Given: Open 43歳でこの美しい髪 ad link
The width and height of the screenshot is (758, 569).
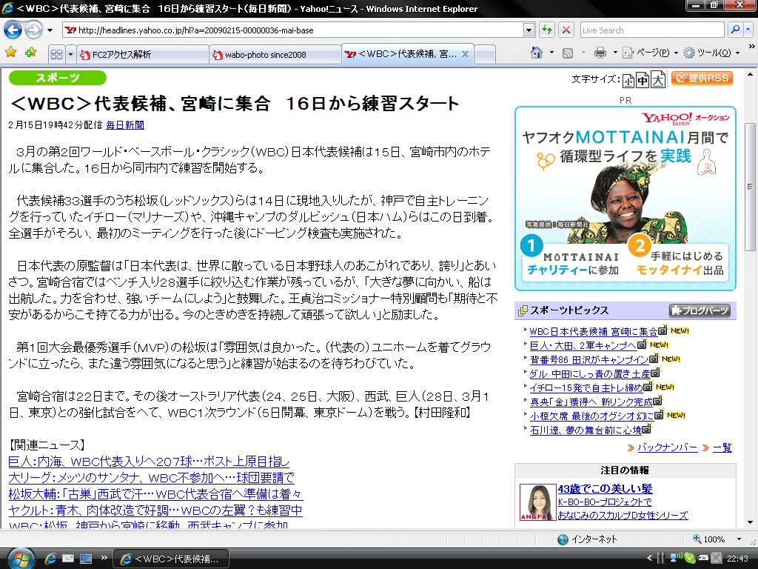Looking at the screenshot, I should click(606, 489).
